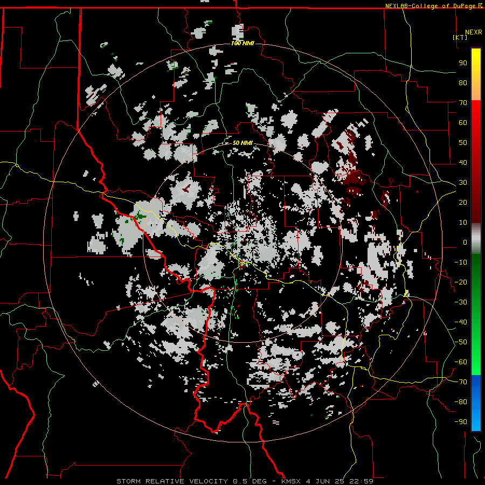Image resolution: width=485 pixels, height=485 pixels.
Task: Click the 50 value on velocity scale
Action: coord(463,143)
